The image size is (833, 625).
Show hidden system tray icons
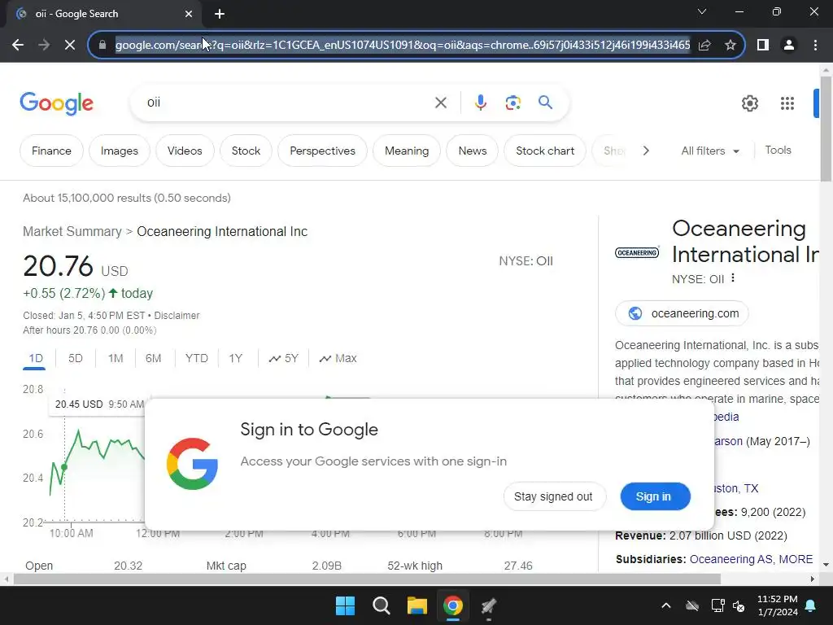(665, 605)
